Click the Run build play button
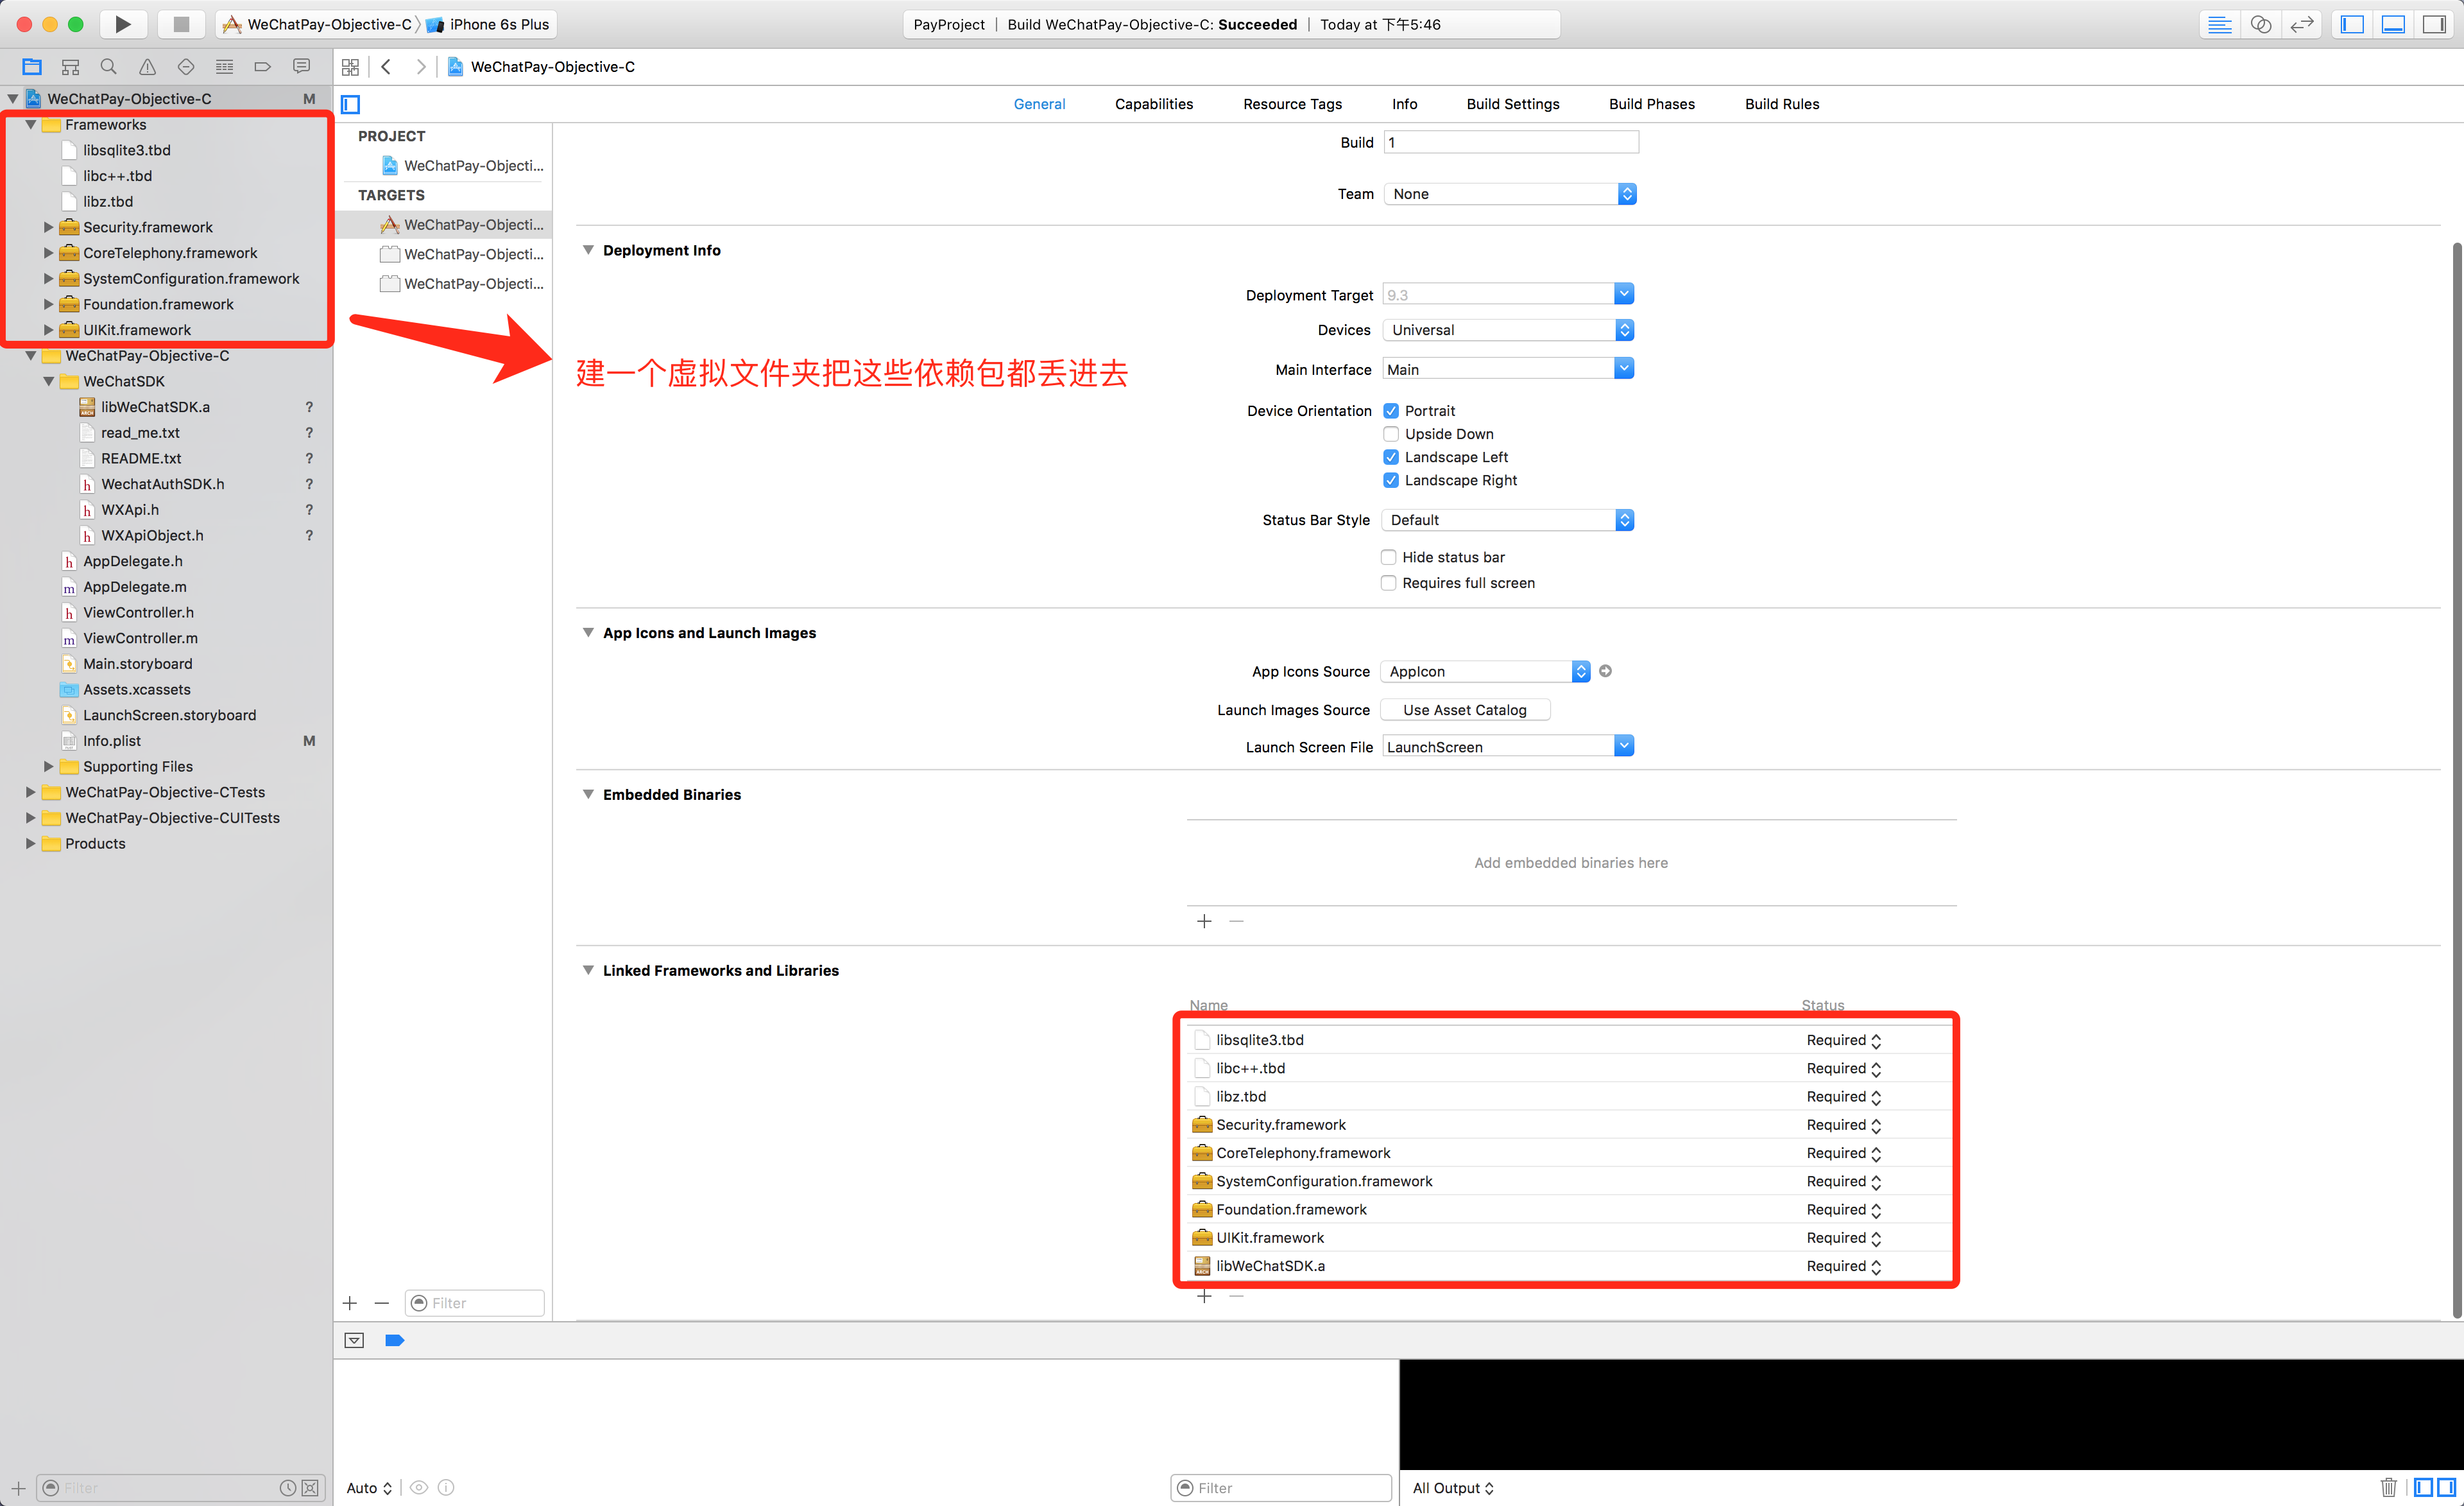2464x1506 pixels. point(122,24)
